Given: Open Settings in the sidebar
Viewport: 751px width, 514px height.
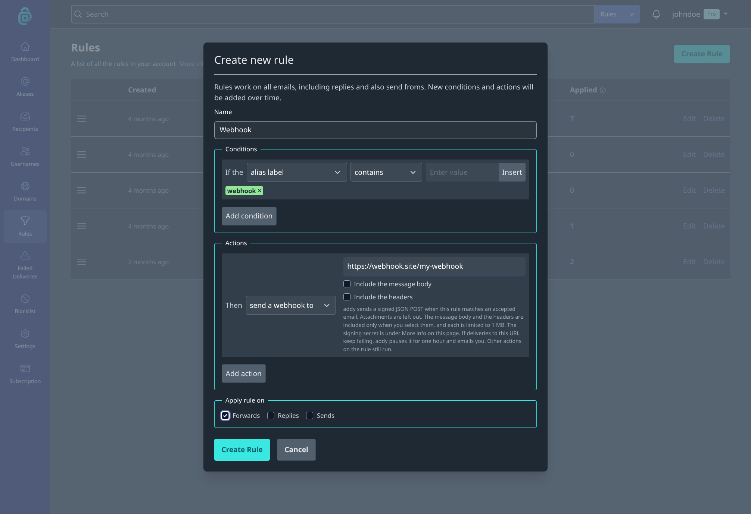Looking at the screenshot, I should [25, 339].
